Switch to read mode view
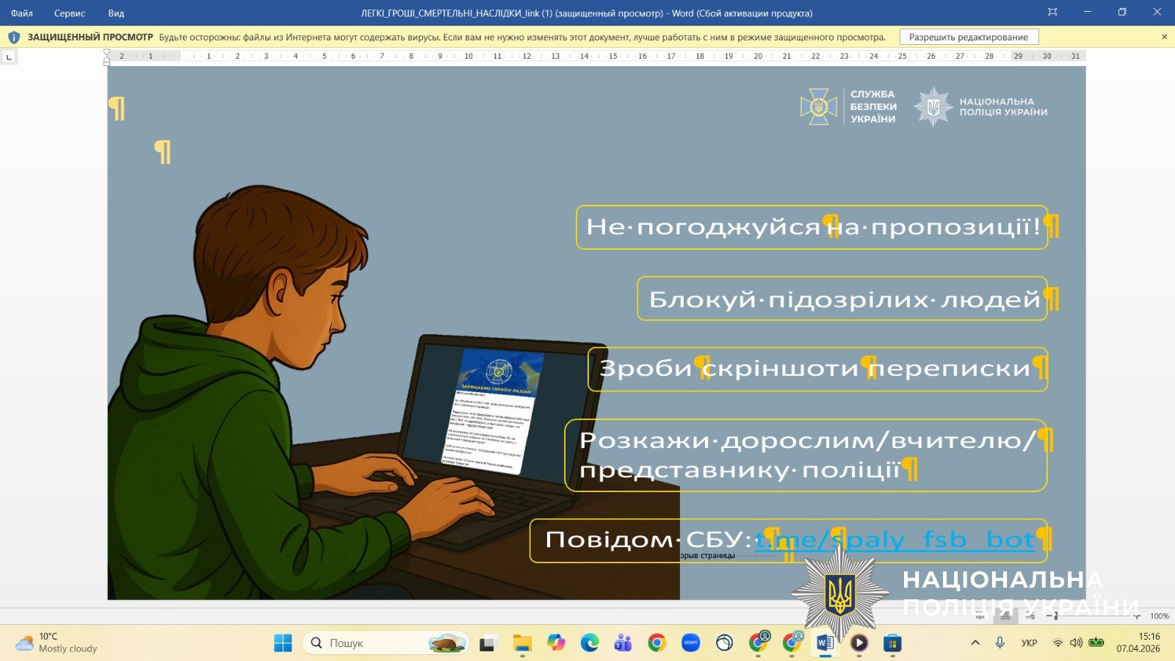This screenshot has height=661, width=1175. coord(980,616)
